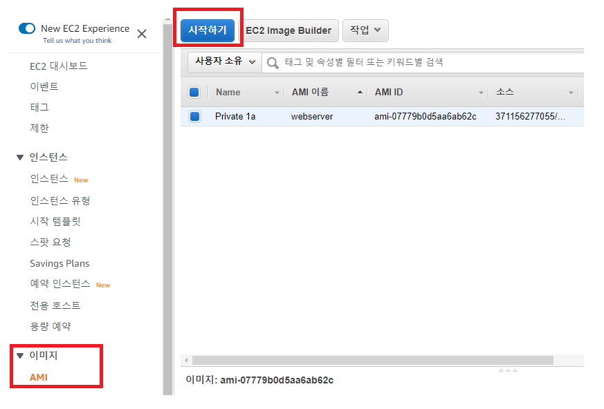Open Savings Plans in sidebar
This screenshot has height=409, width=604.
pos(60,263)
